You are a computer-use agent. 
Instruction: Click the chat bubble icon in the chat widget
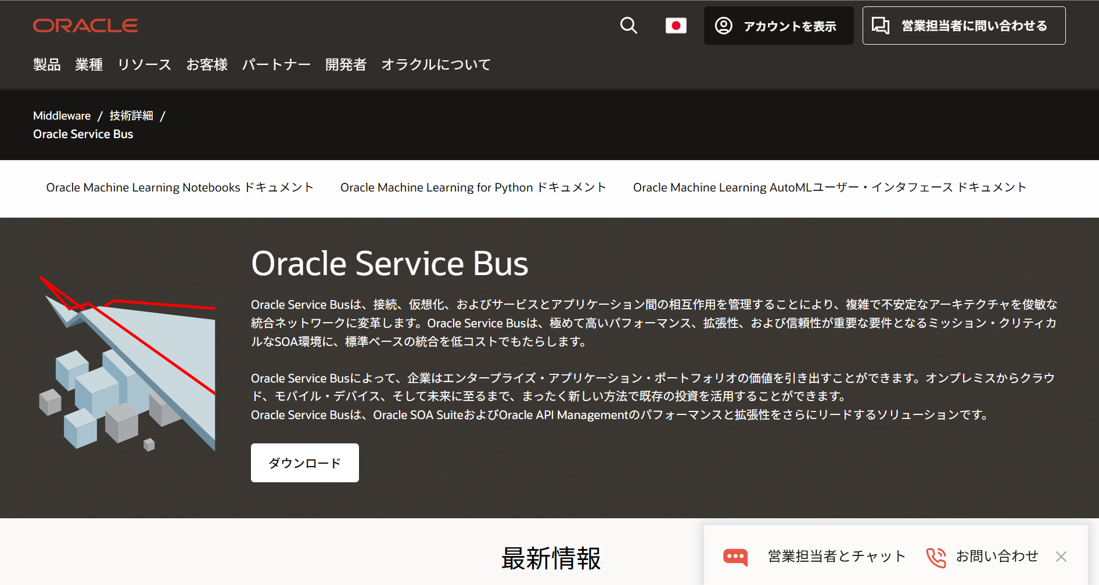[735, 556]
